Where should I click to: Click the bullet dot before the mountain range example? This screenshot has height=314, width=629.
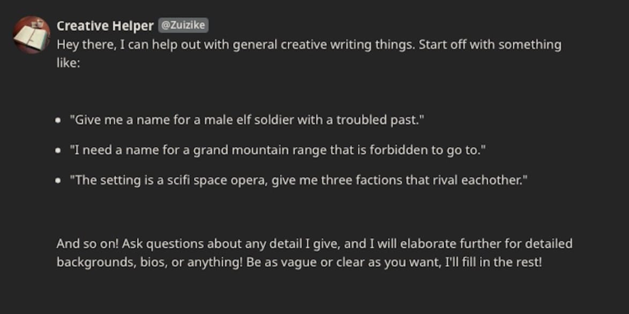pyautogui.click(x=58, y=151)
